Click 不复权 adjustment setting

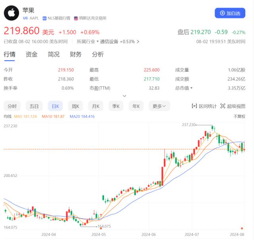click(239, 116)
